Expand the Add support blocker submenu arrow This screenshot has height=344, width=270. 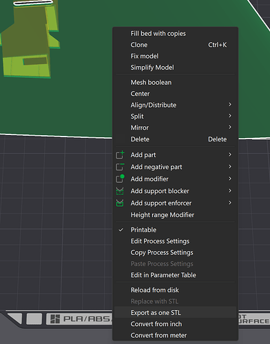point(230,191)
